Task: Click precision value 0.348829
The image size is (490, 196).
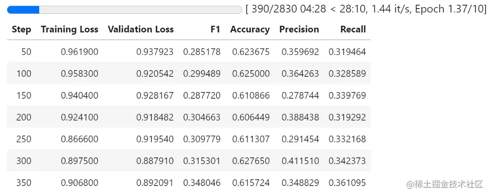Action: point(300,183)
